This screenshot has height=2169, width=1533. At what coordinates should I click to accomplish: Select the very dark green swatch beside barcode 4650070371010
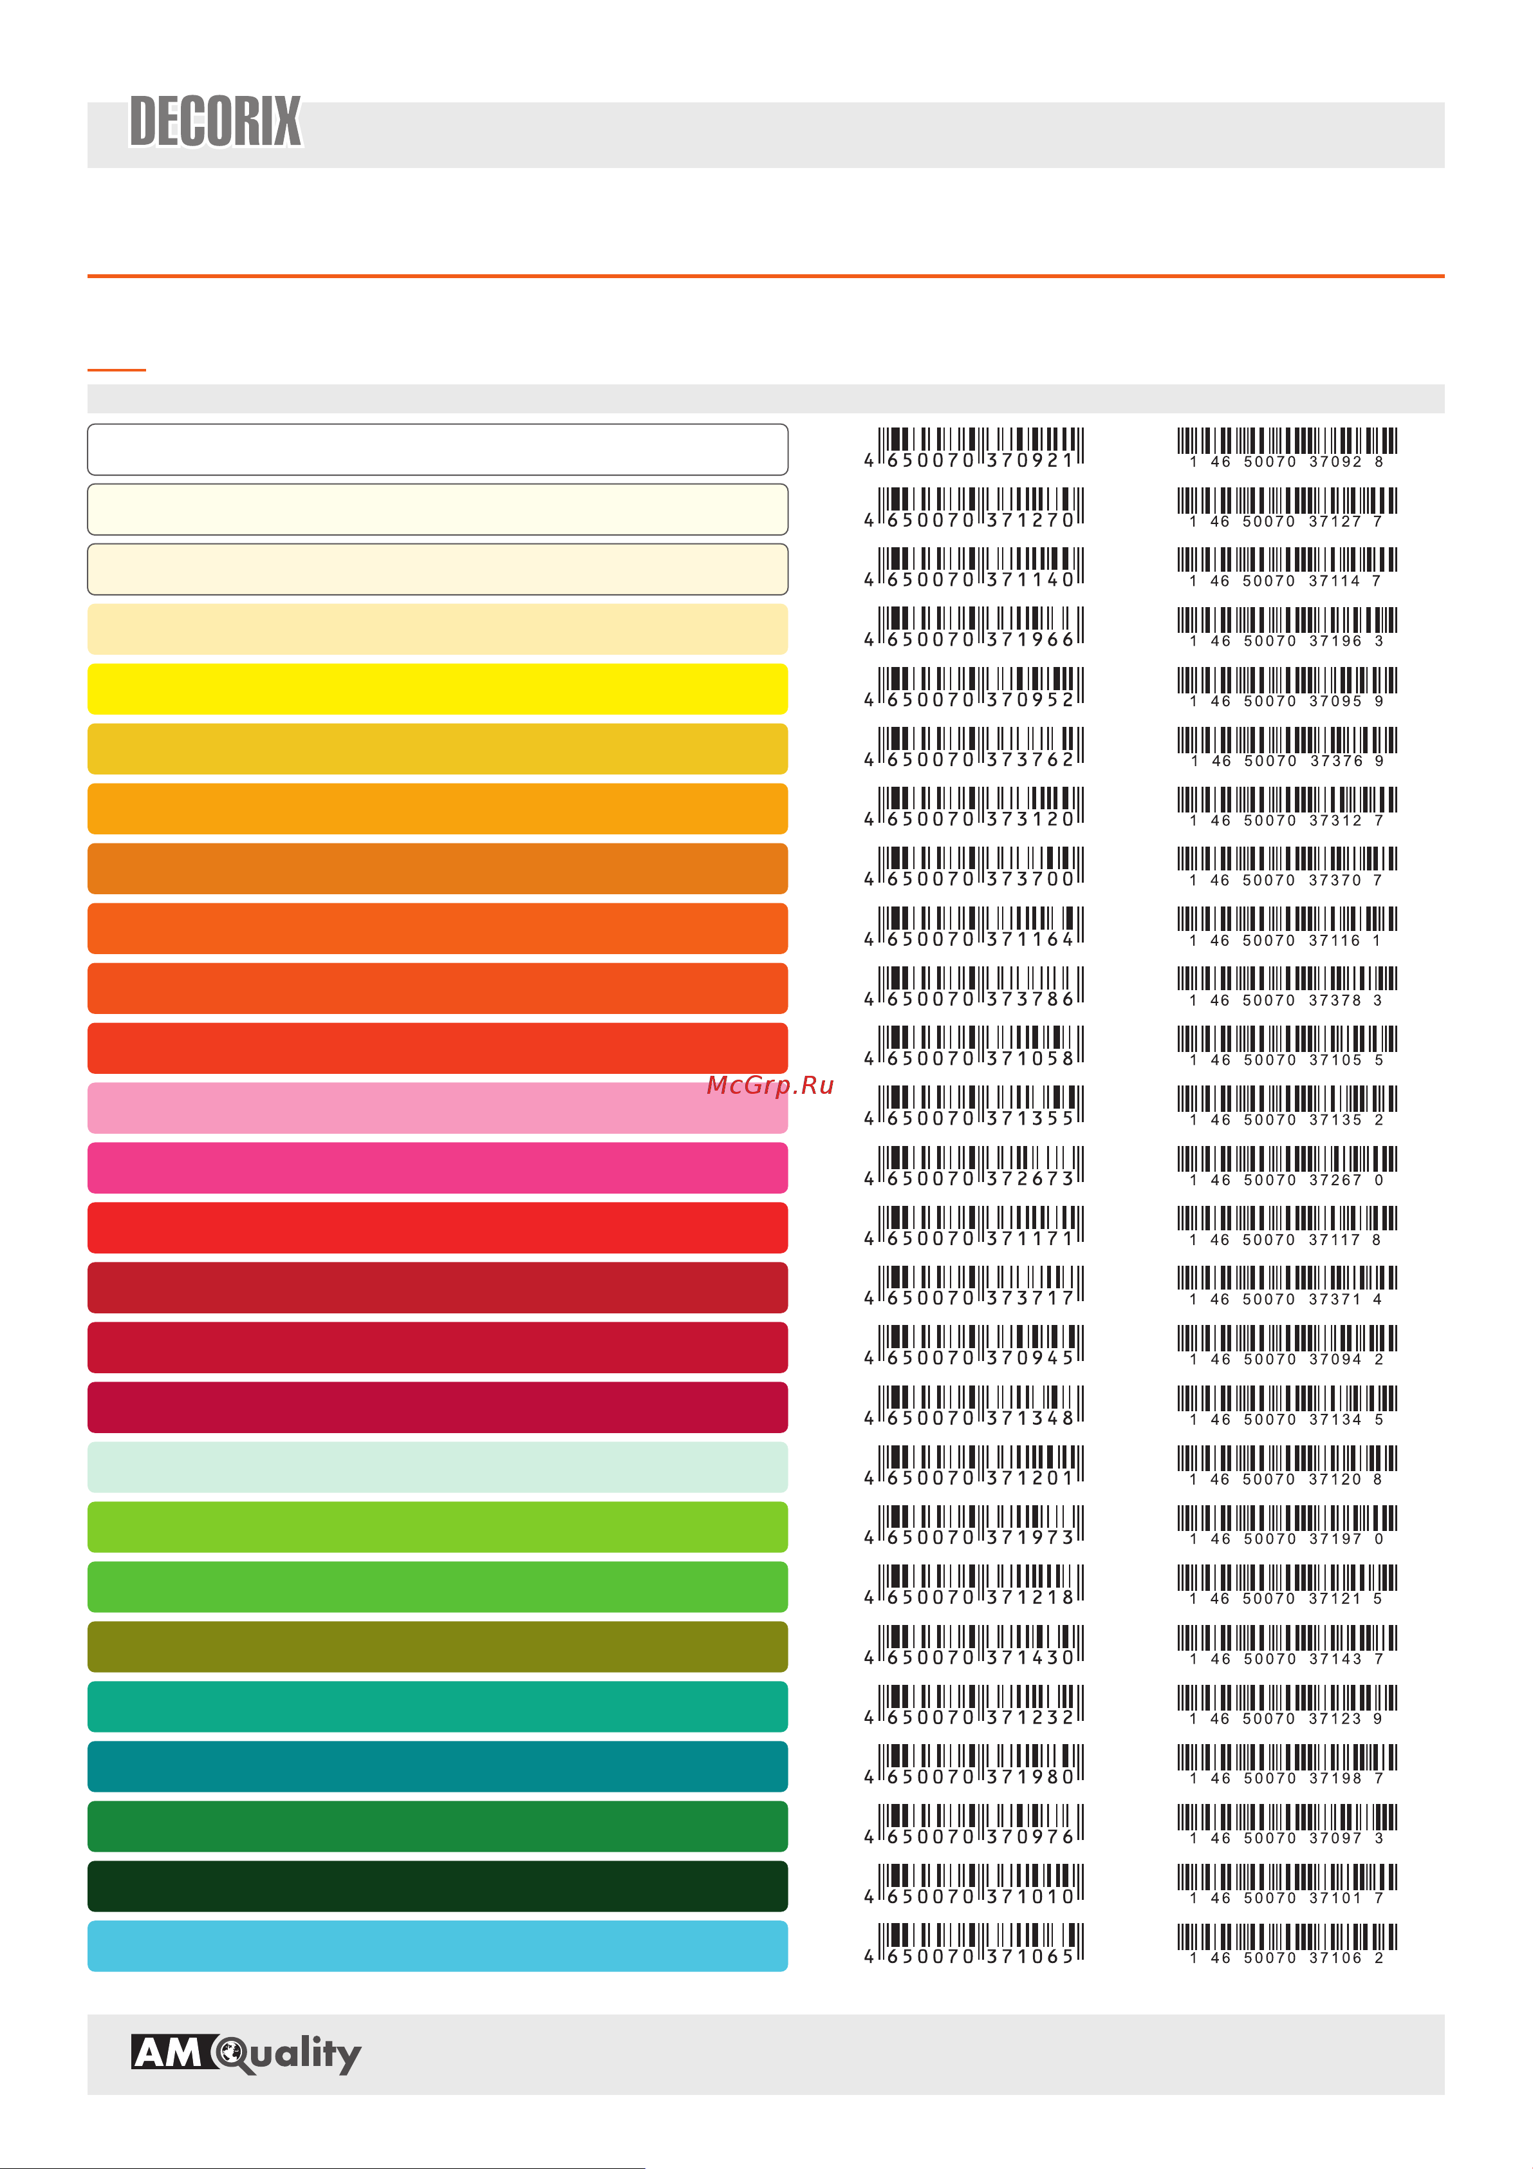[x=438, y=1886]
